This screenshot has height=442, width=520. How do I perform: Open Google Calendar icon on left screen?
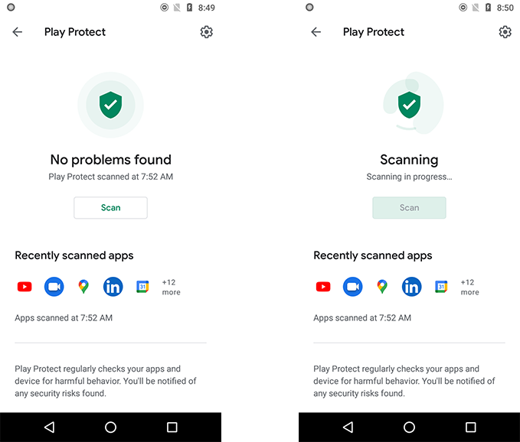coord(142,287)
